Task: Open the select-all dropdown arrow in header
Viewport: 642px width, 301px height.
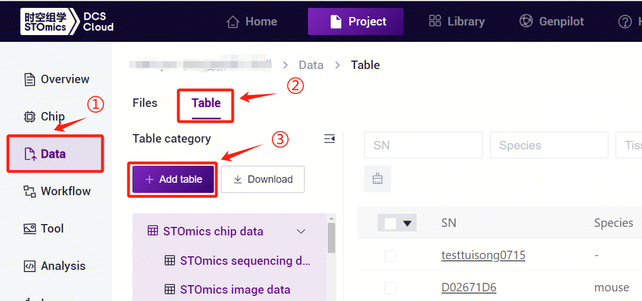Action: (x=407, y=223)
